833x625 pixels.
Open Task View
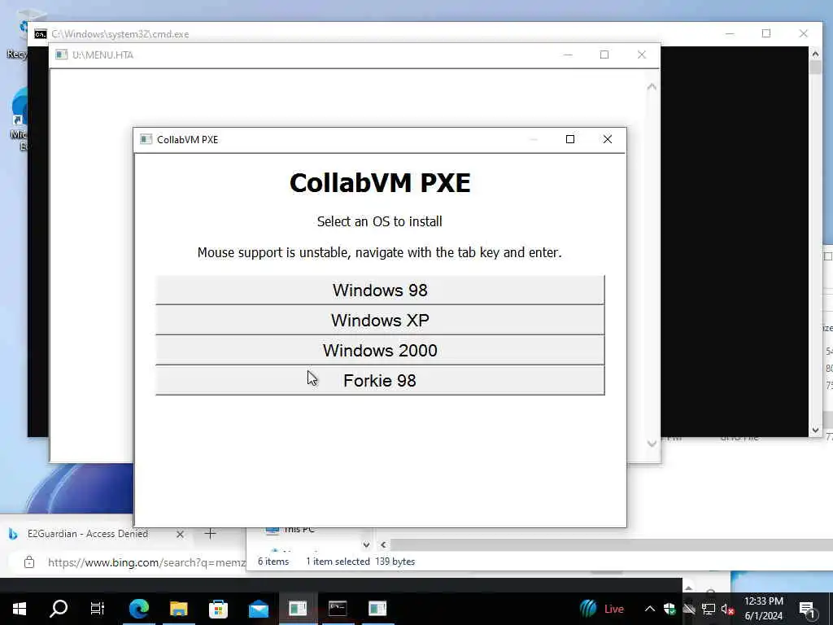(x=98, y=609)
